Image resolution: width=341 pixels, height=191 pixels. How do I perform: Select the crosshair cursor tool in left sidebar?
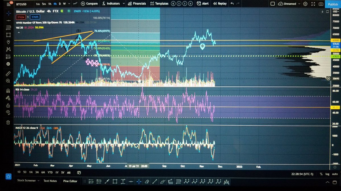tap(8, 13)
